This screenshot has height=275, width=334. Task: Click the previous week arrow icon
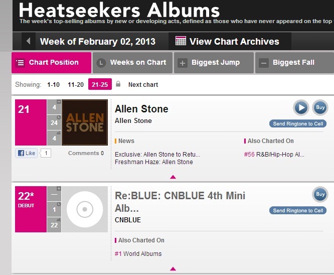point(29,41)
